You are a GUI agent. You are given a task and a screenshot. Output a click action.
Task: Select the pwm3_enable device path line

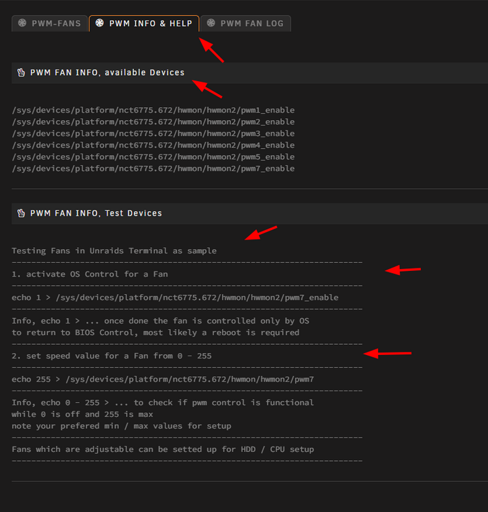click(x=153, y=134)
